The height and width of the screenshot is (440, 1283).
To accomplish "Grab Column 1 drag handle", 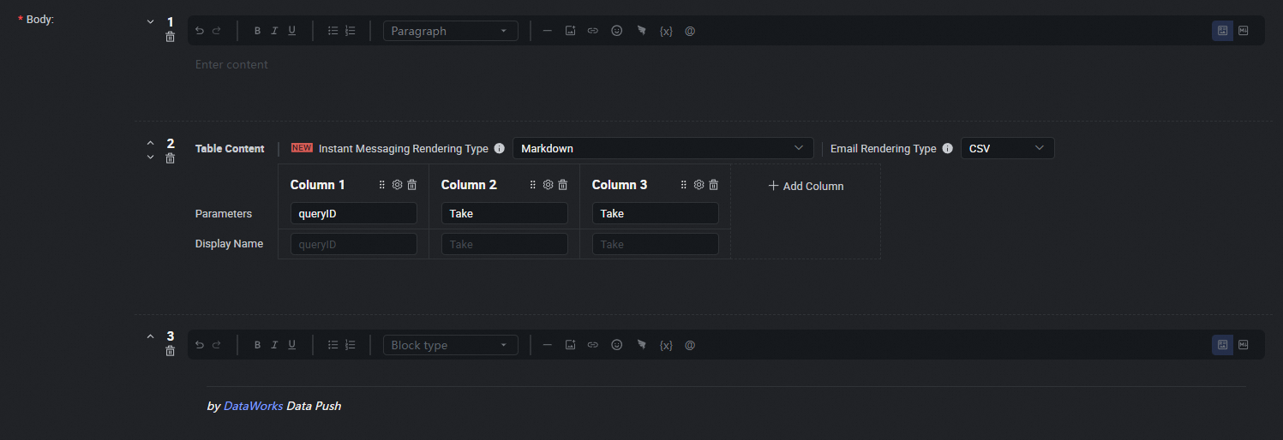I will pos(382,185).
